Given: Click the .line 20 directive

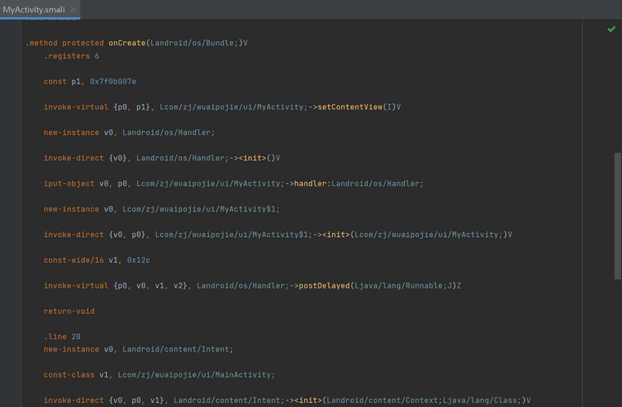Looking at the screenshot, I should coord(62,337).
